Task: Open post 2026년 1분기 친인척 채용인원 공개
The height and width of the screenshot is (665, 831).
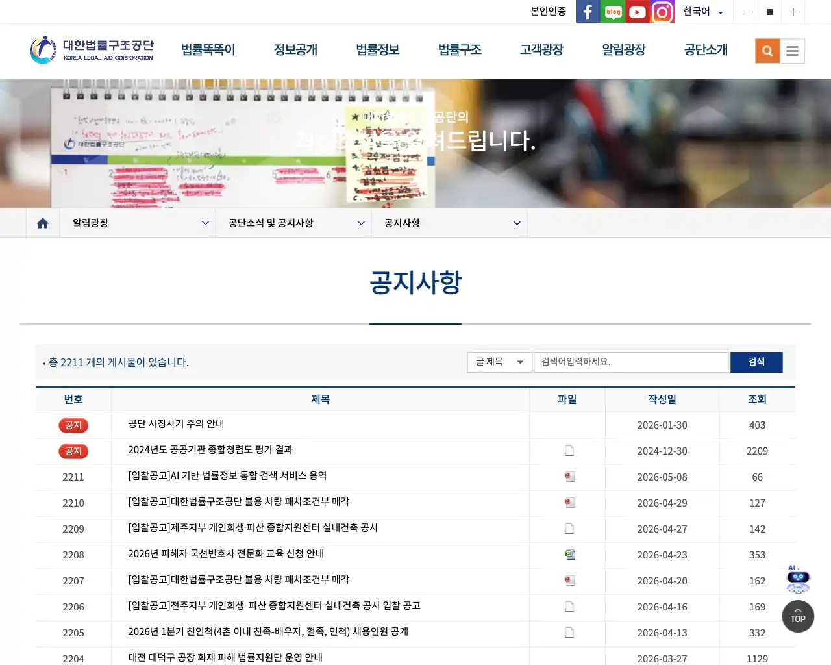Action: pyautogui.click(x=268, y=632)
